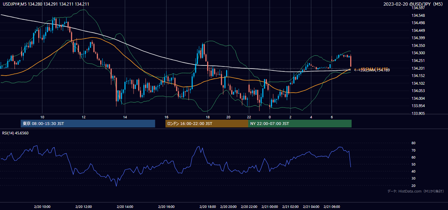The width and height of the screenshot is (448, 210).
Task: Click hour label 10 under price chart
Action: pyautogui.click(x=42, y=117)
